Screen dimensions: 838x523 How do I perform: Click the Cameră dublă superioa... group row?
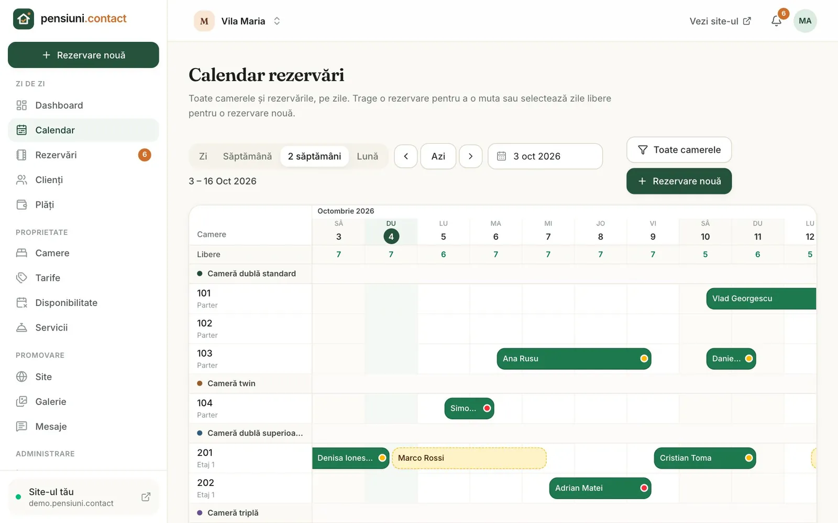click(250, 433)
